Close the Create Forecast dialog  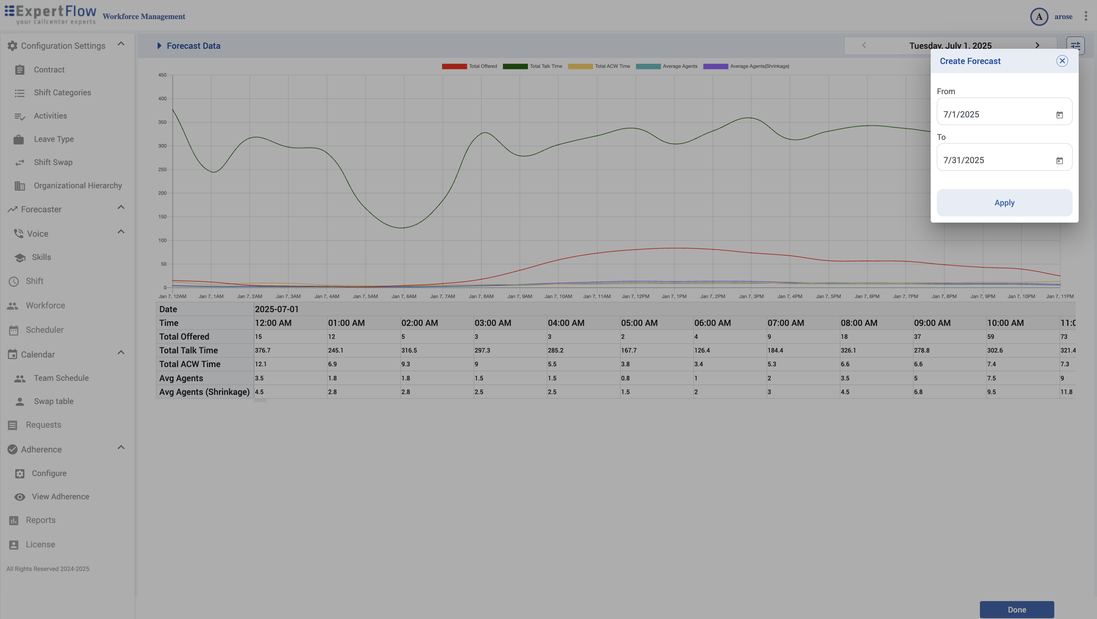pyautogui.click(x=1062, y=61)
